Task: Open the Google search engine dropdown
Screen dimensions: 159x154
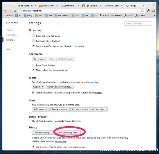Action: [x=38, y=87]
